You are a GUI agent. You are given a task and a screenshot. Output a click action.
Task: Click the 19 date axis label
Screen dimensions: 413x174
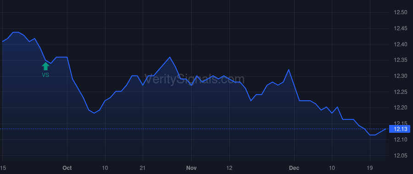(370, 168)
